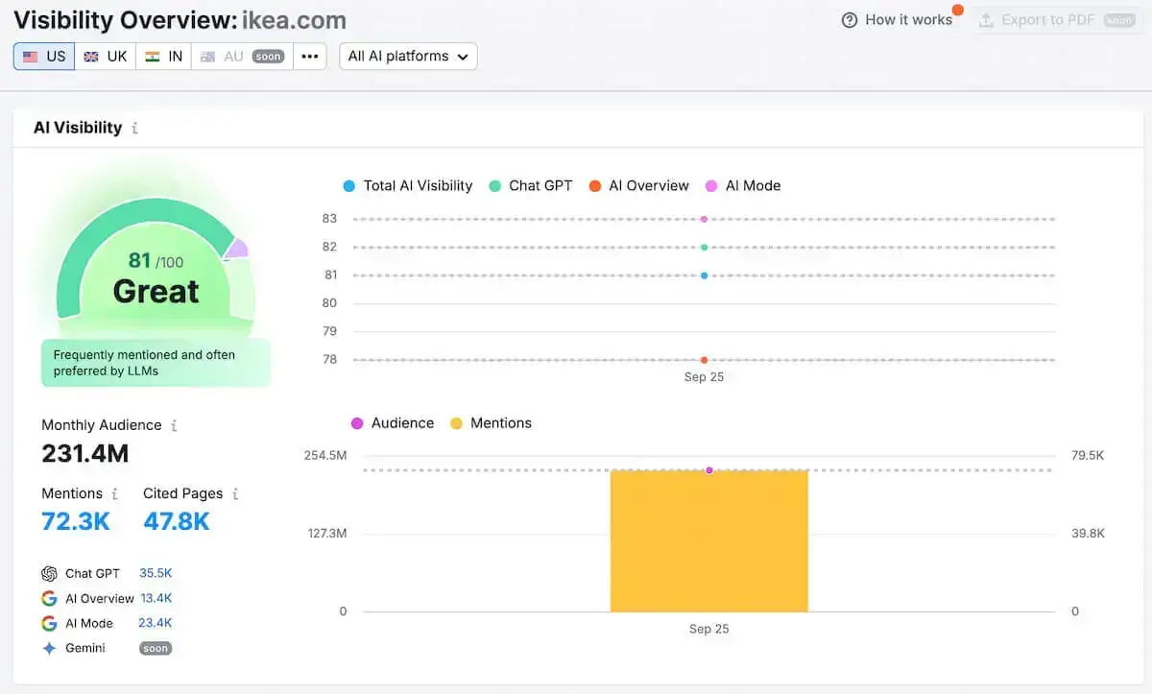Click the yellow Mentions bar for Sep 25
Screen dimensions: 1152x694
(708, 542)
